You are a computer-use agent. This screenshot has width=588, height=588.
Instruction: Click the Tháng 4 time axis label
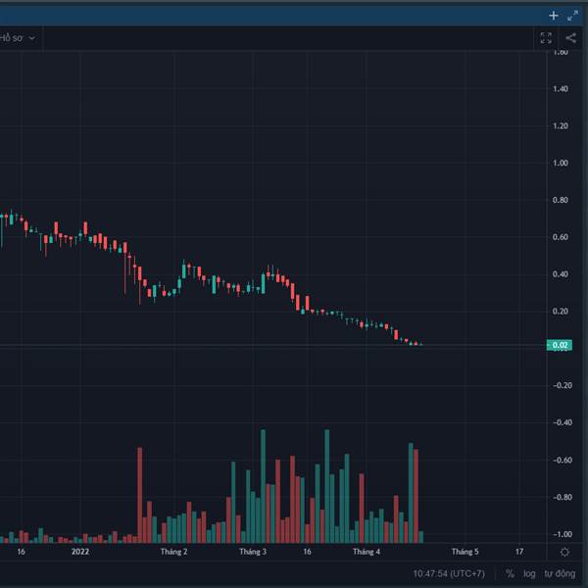click(x=367, y=552)
